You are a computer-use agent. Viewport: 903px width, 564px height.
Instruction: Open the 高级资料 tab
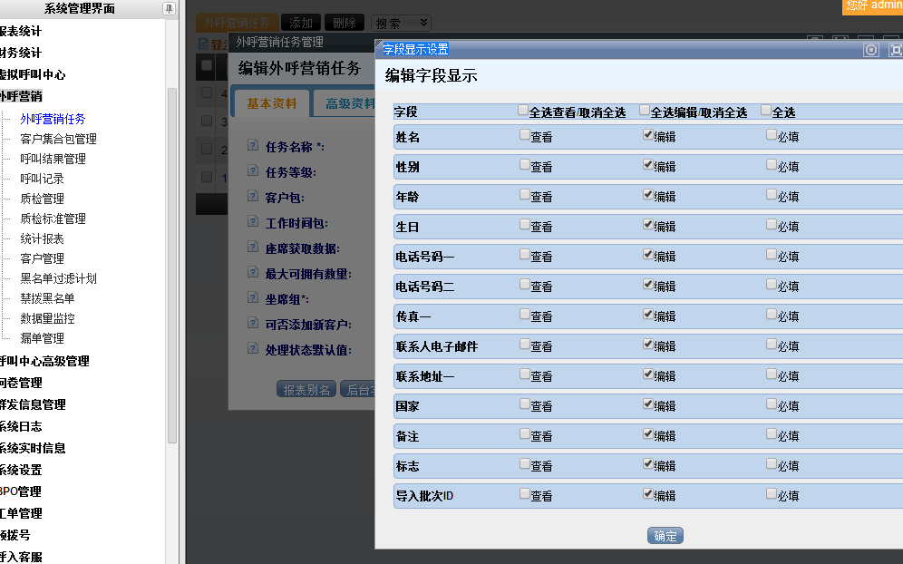[x=349, y=103]
